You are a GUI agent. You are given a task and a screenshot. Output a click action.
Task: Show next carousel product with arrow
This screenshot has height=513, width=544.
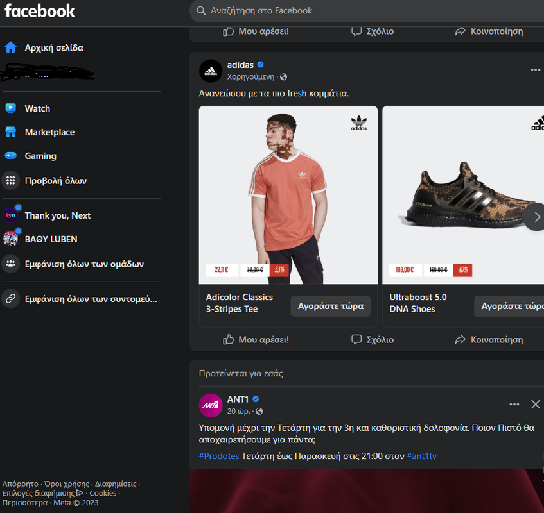pos(536,217)
